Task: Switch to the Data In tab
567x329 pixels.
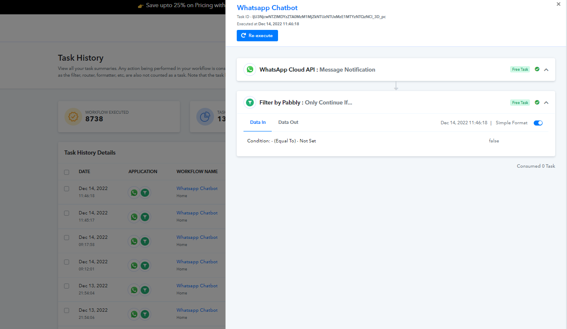Action: pyautogui.click(x=258, y=122)
